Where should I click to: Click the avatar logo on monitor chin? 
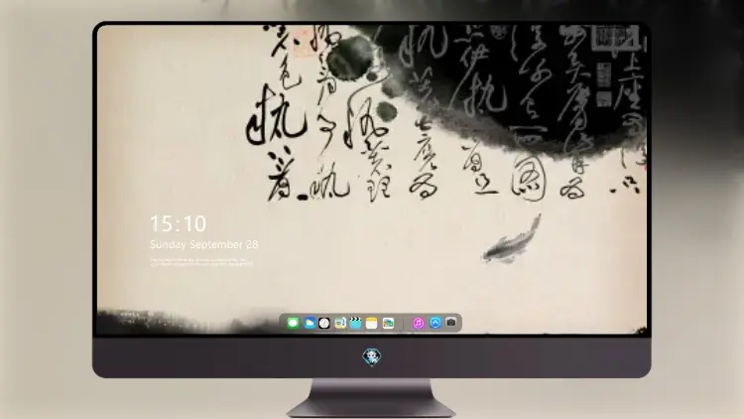(x=372, y=356)
